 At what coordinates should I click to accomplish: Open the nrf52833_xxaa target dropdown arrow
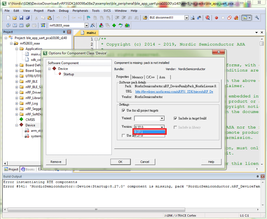86,25
